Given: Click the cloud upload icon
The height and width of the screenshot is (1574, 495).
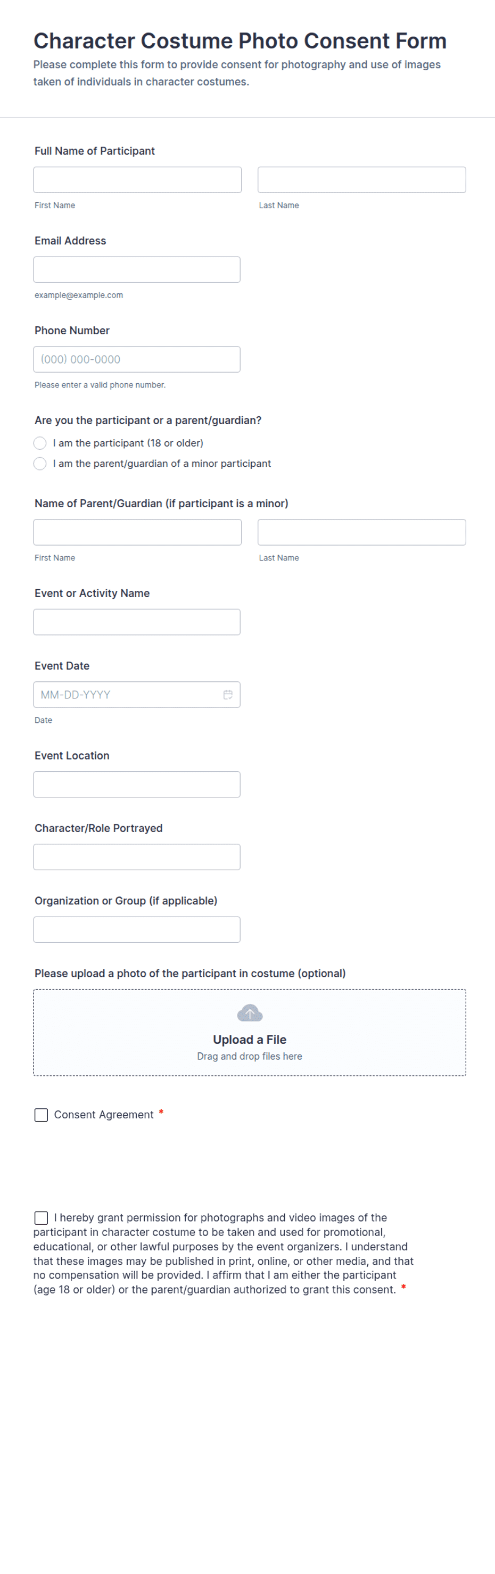Looking at the screenshot, I should (249, 1013).
